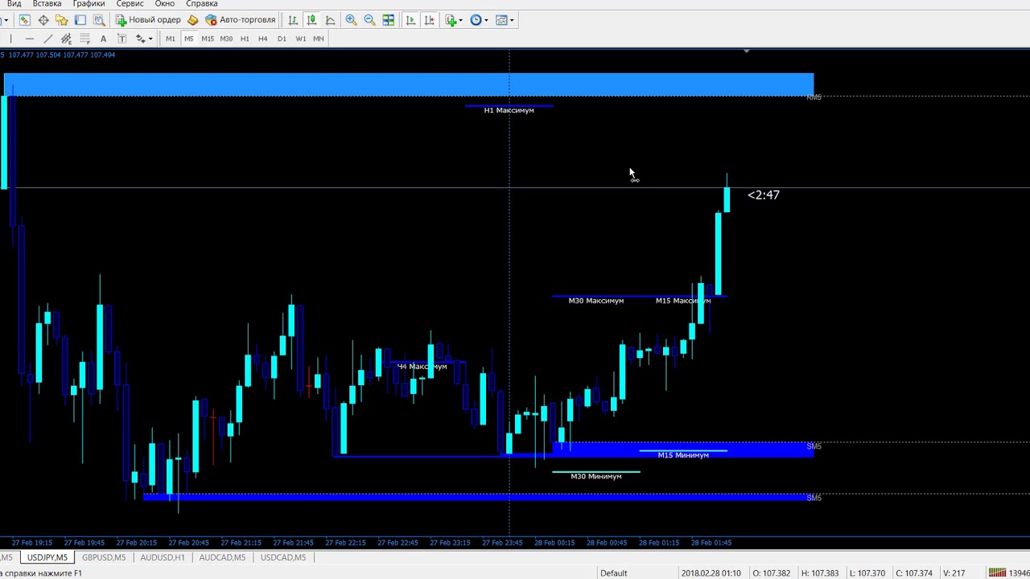This screenshot has width=1030, height=579.
Task: Click the connection status bars icon
Action: 997,573
